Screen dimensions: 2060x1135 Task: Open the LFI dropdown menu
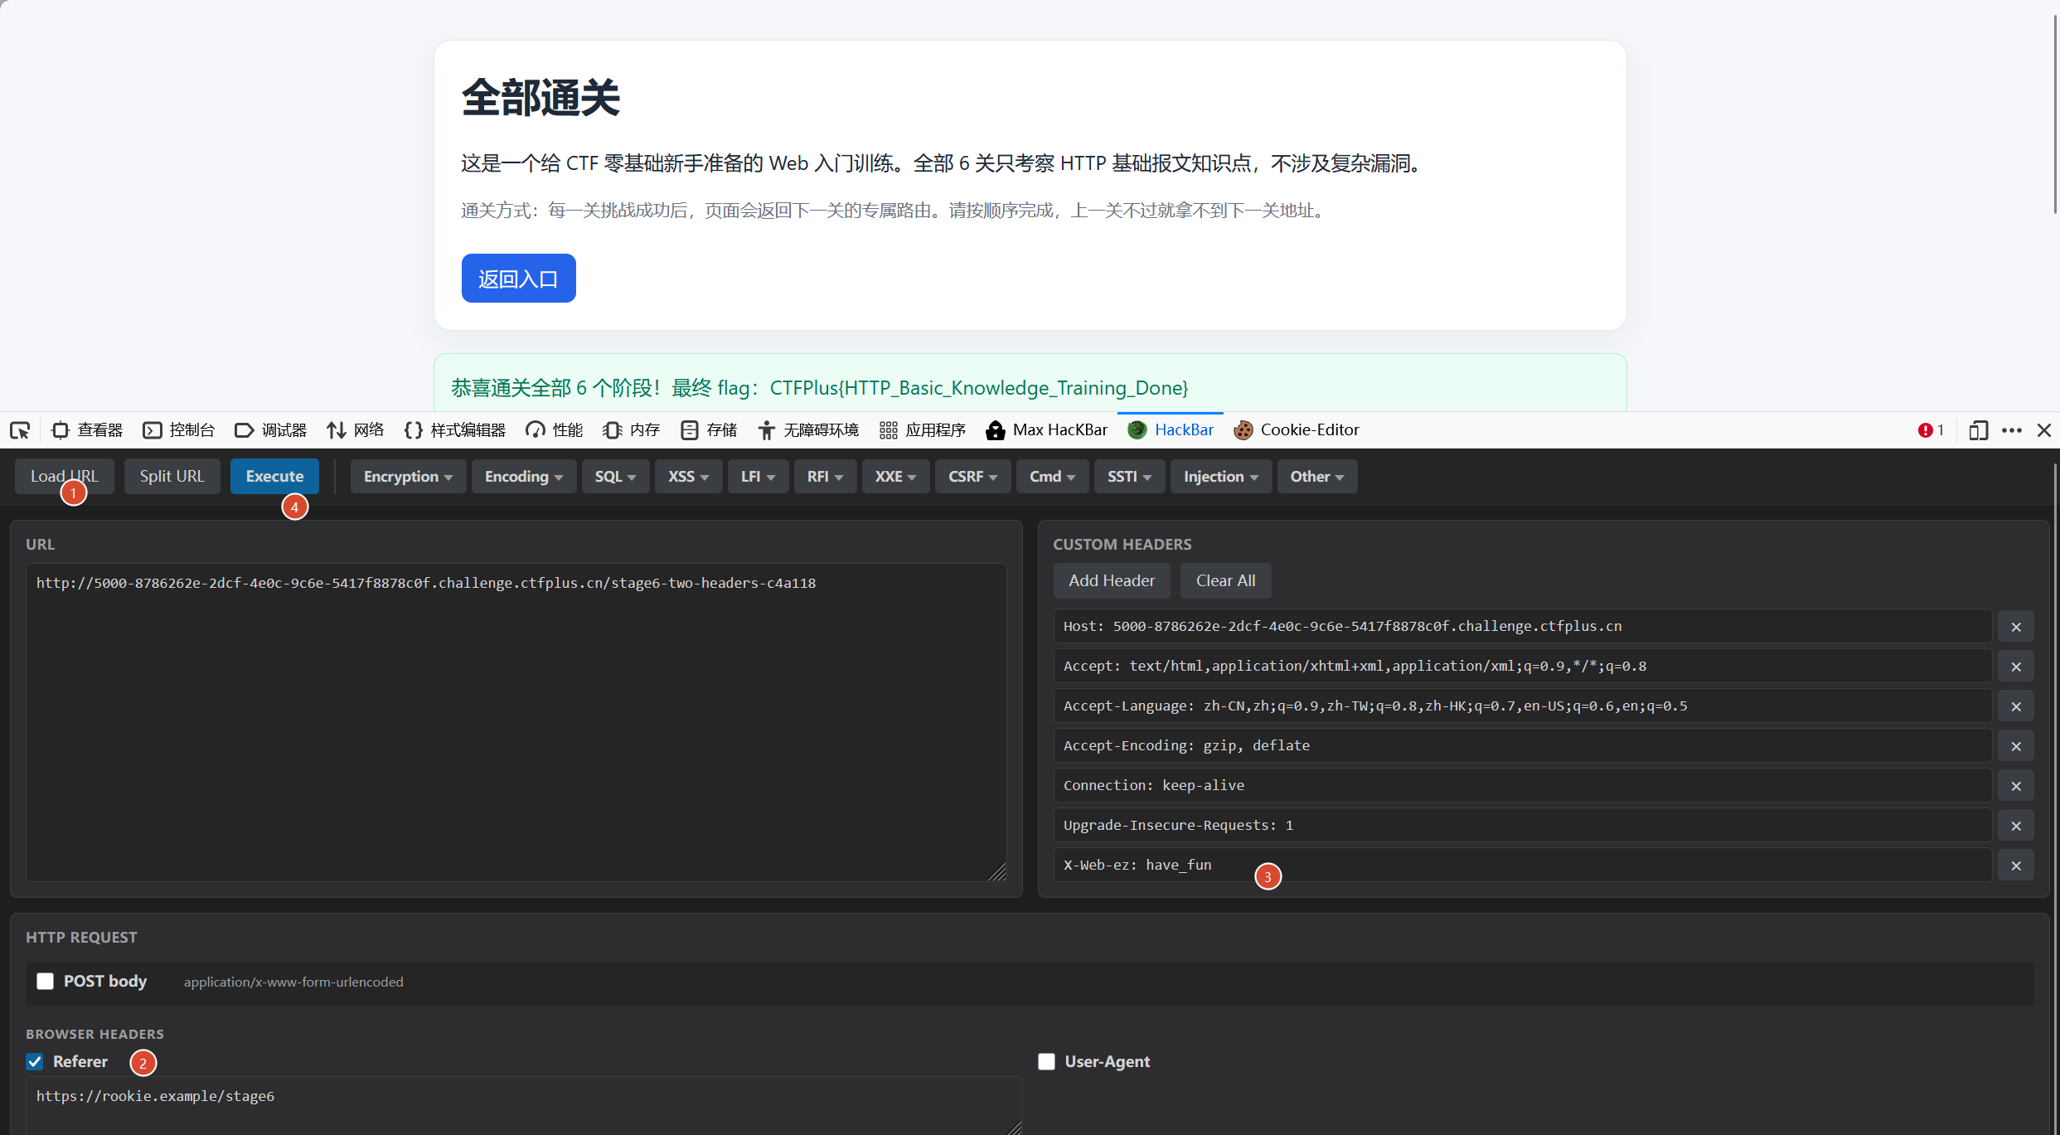point(758,477)
